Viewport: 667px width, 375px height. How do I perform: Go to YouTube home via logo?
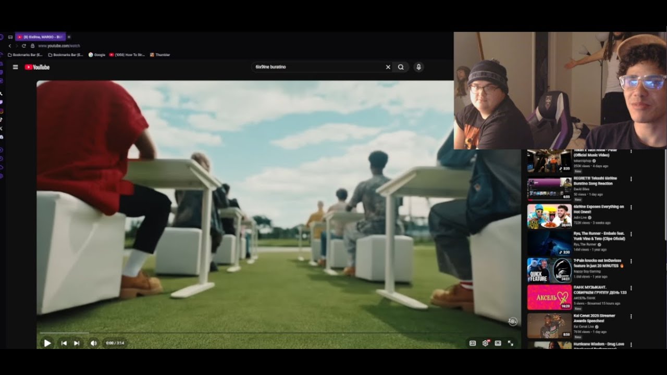[37, 67]
